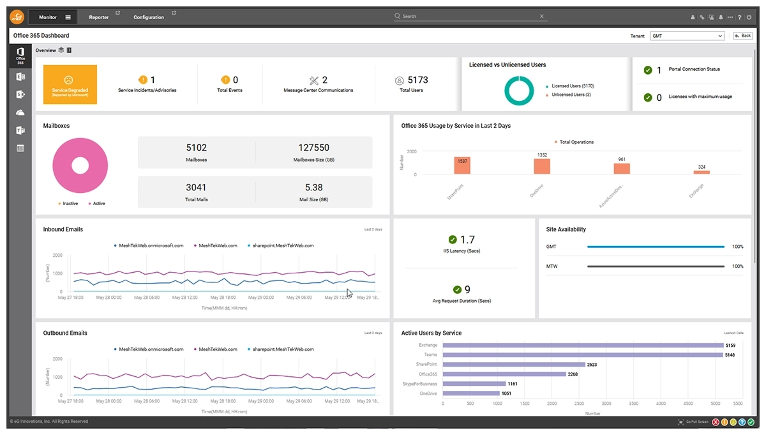Toggle Outbound sharepoint.MeshTekWeb.com legend
The width and height of the screenshot is (766, 435).
[280, 349]
